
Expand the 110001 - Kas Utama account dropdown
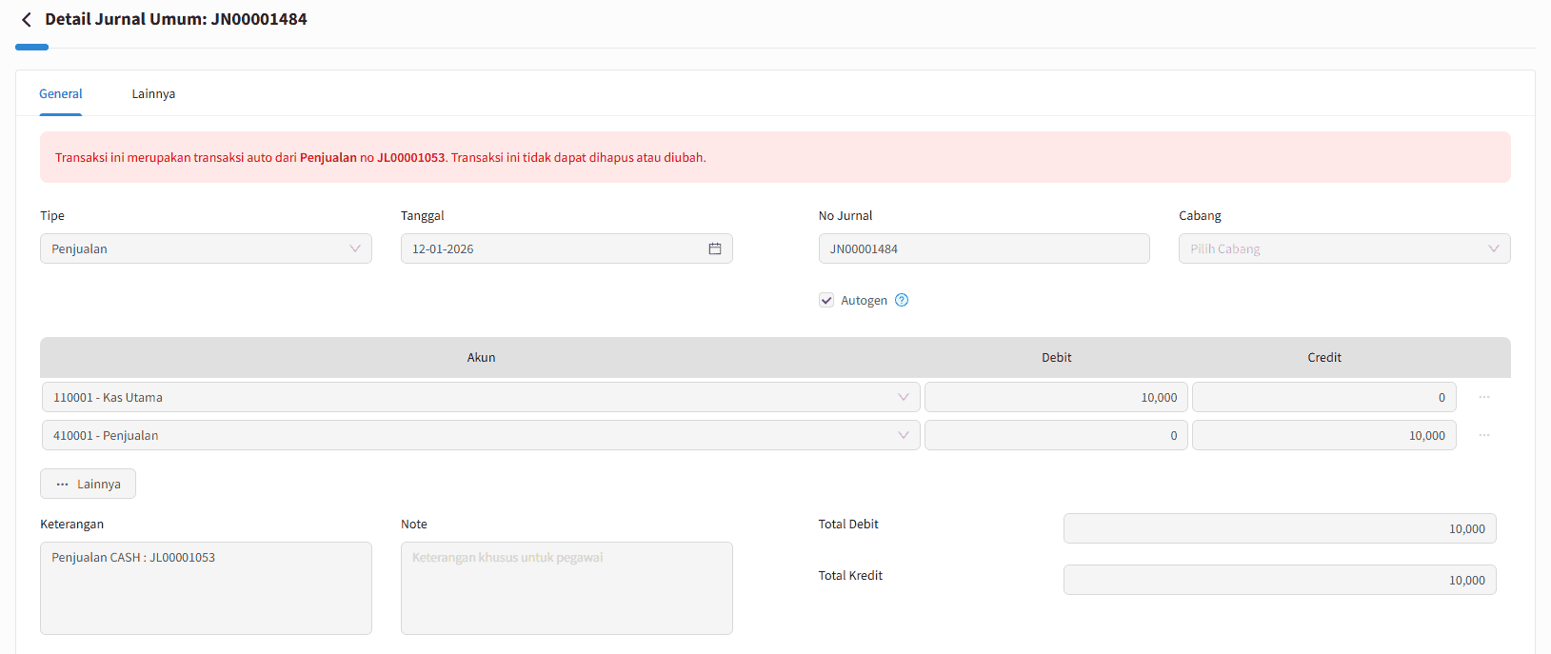pos(481,397)
